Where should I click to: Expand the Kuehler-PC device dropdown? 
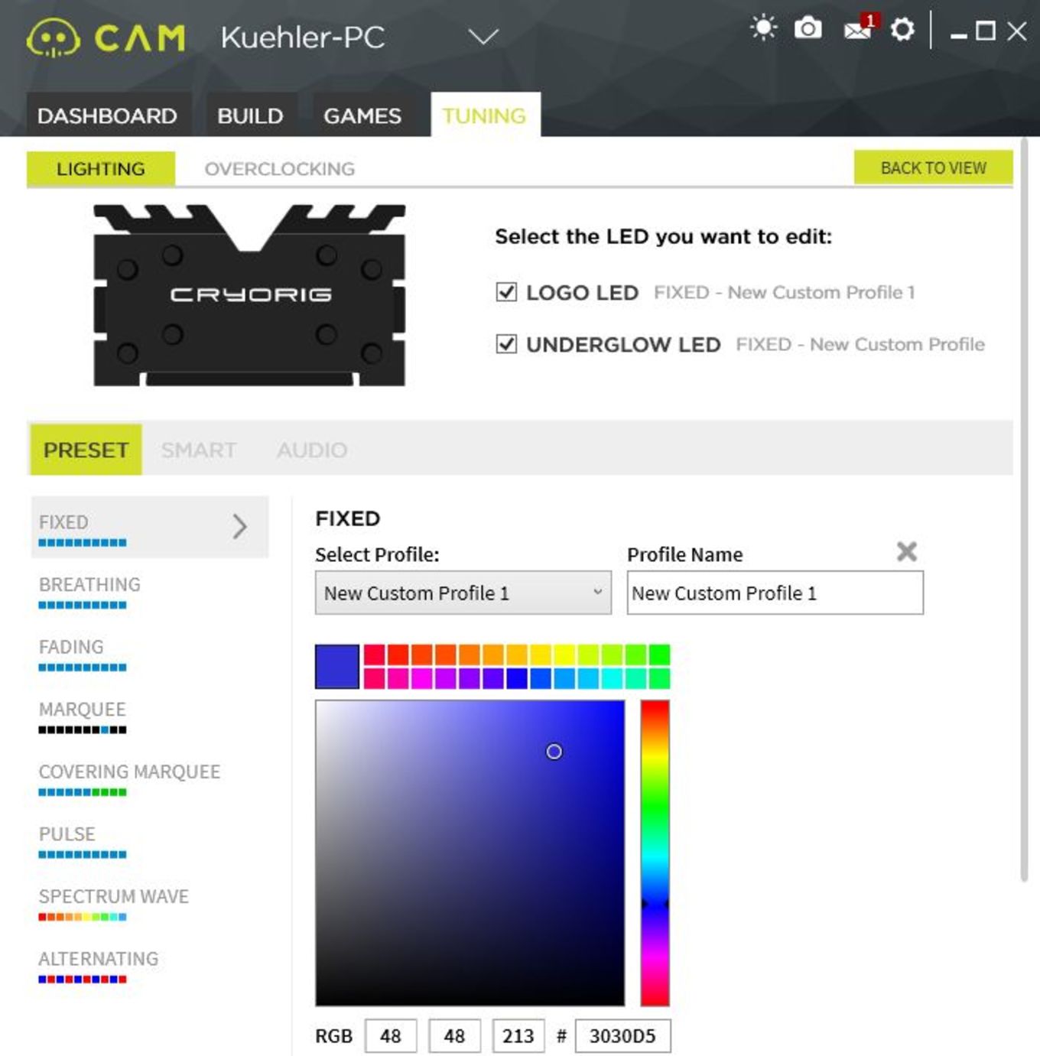(483, 37)
